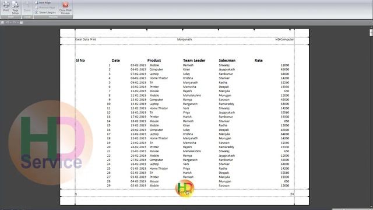Click serial number '27' in Sl No column

coord(109,177)
